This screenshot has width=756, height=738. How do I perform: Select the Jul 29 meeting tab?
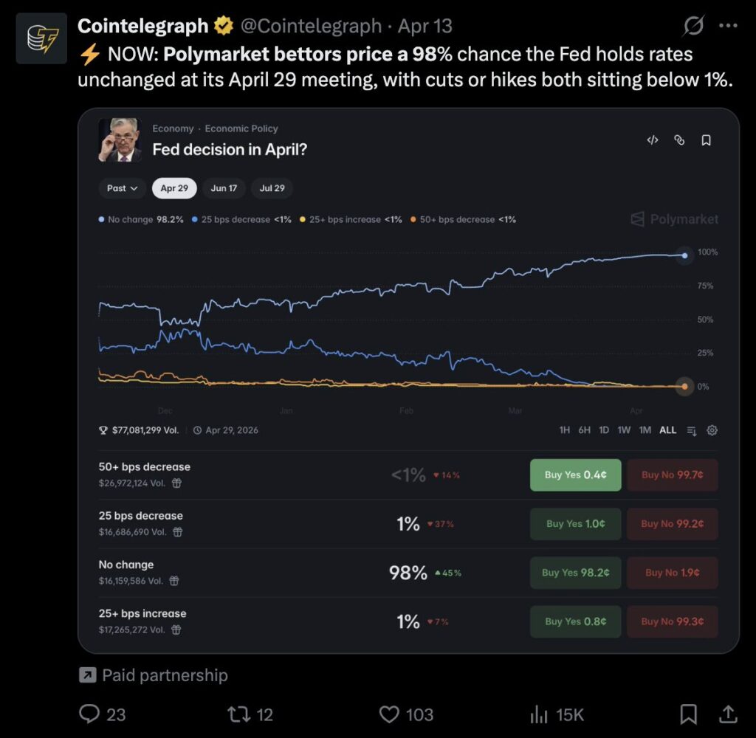272,188
